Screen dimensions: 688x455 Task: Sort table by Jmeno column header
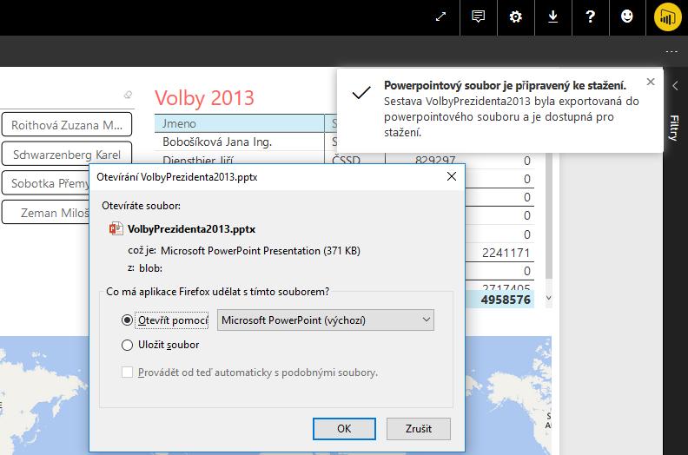(x=239, y=123)
